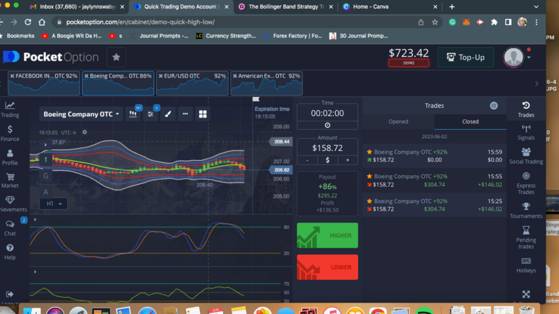The height and width of the screenshot is (314, 559).
Task: Decrease trade amount with the minus button
Action: 307,160
